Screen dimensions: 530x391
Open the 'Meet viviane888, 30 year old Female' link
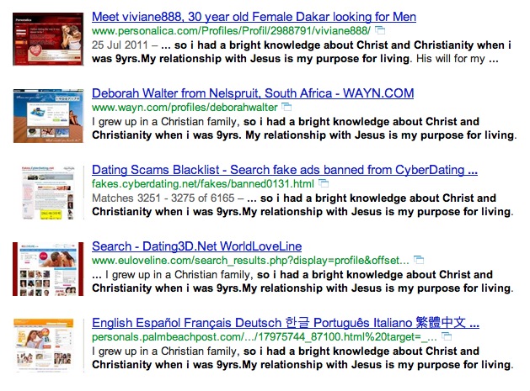click(254, 17)
